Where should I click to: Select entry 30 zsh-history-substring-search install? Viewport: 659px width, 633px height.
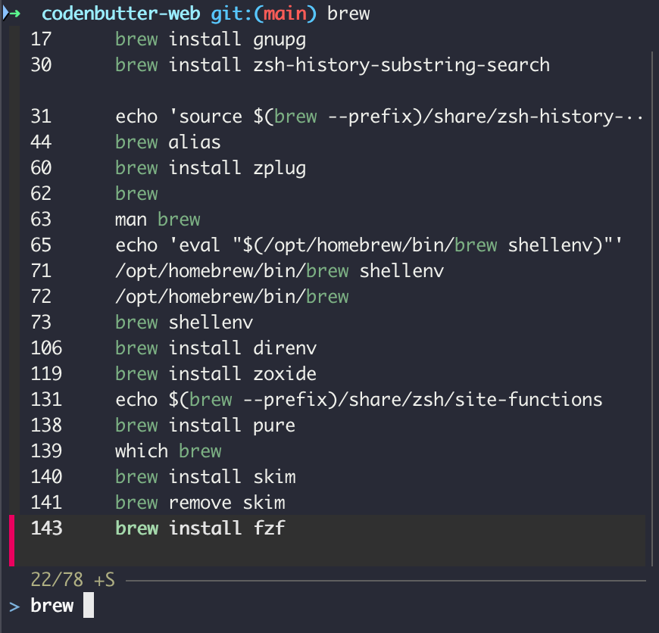click(x=332, y=65)
